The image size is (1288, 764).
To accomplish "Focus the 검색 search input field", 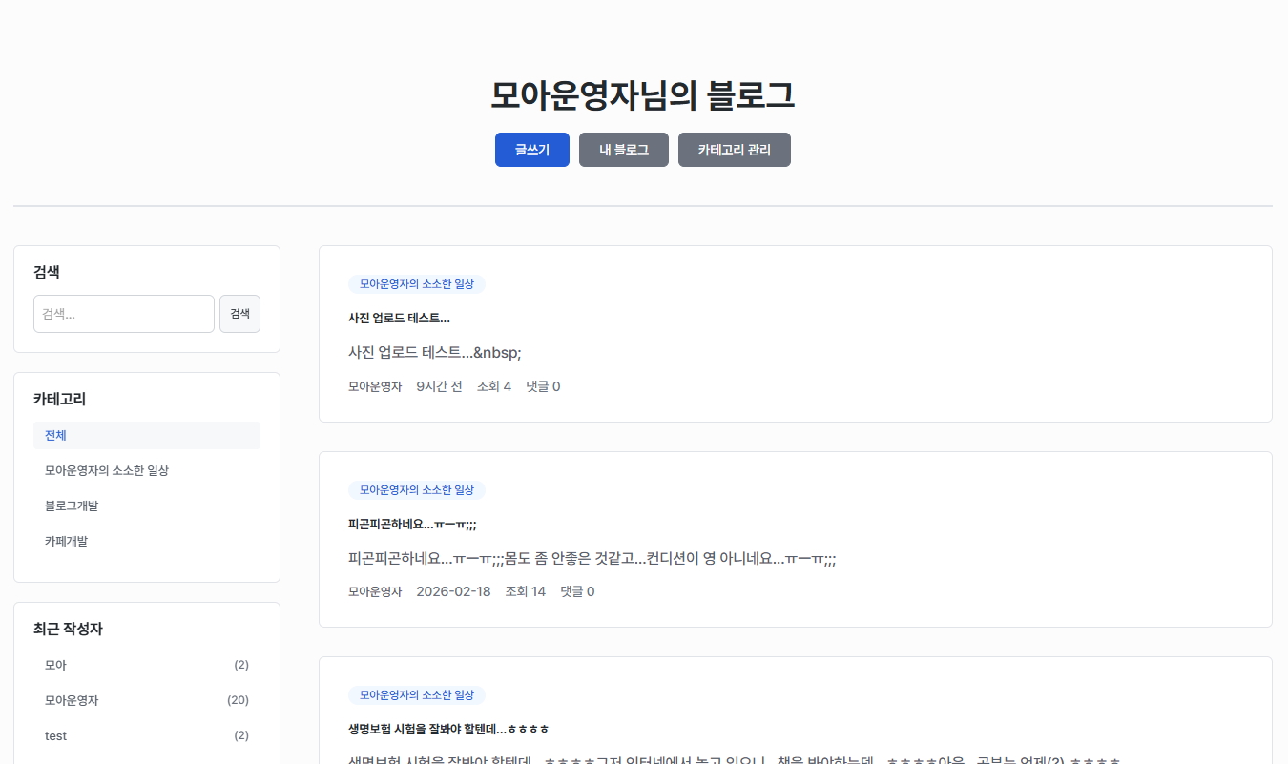I will point(123,314).
